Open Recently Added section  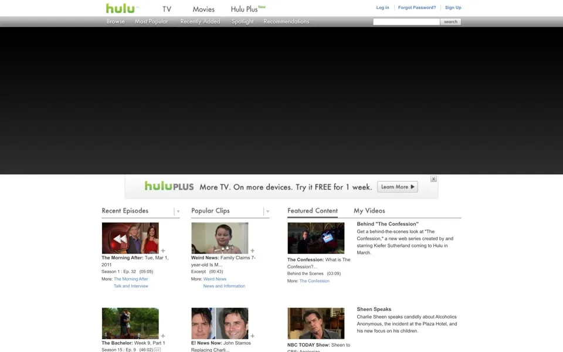point(200,22)
